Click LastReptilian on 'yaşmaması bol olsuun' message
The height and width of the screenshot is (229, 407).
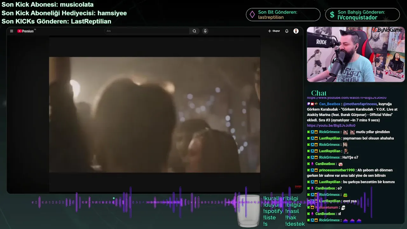coord(330,138)
